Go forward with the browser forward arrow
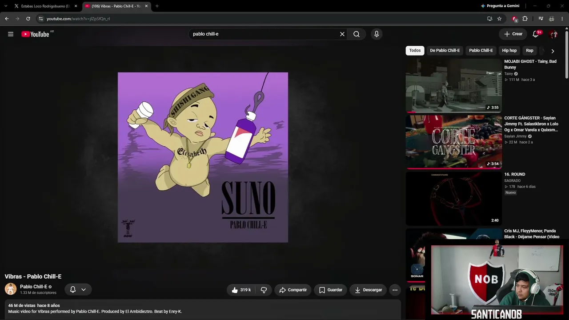Image resolution: width=569 pixels, height=320 pixels. coord(17,19)
